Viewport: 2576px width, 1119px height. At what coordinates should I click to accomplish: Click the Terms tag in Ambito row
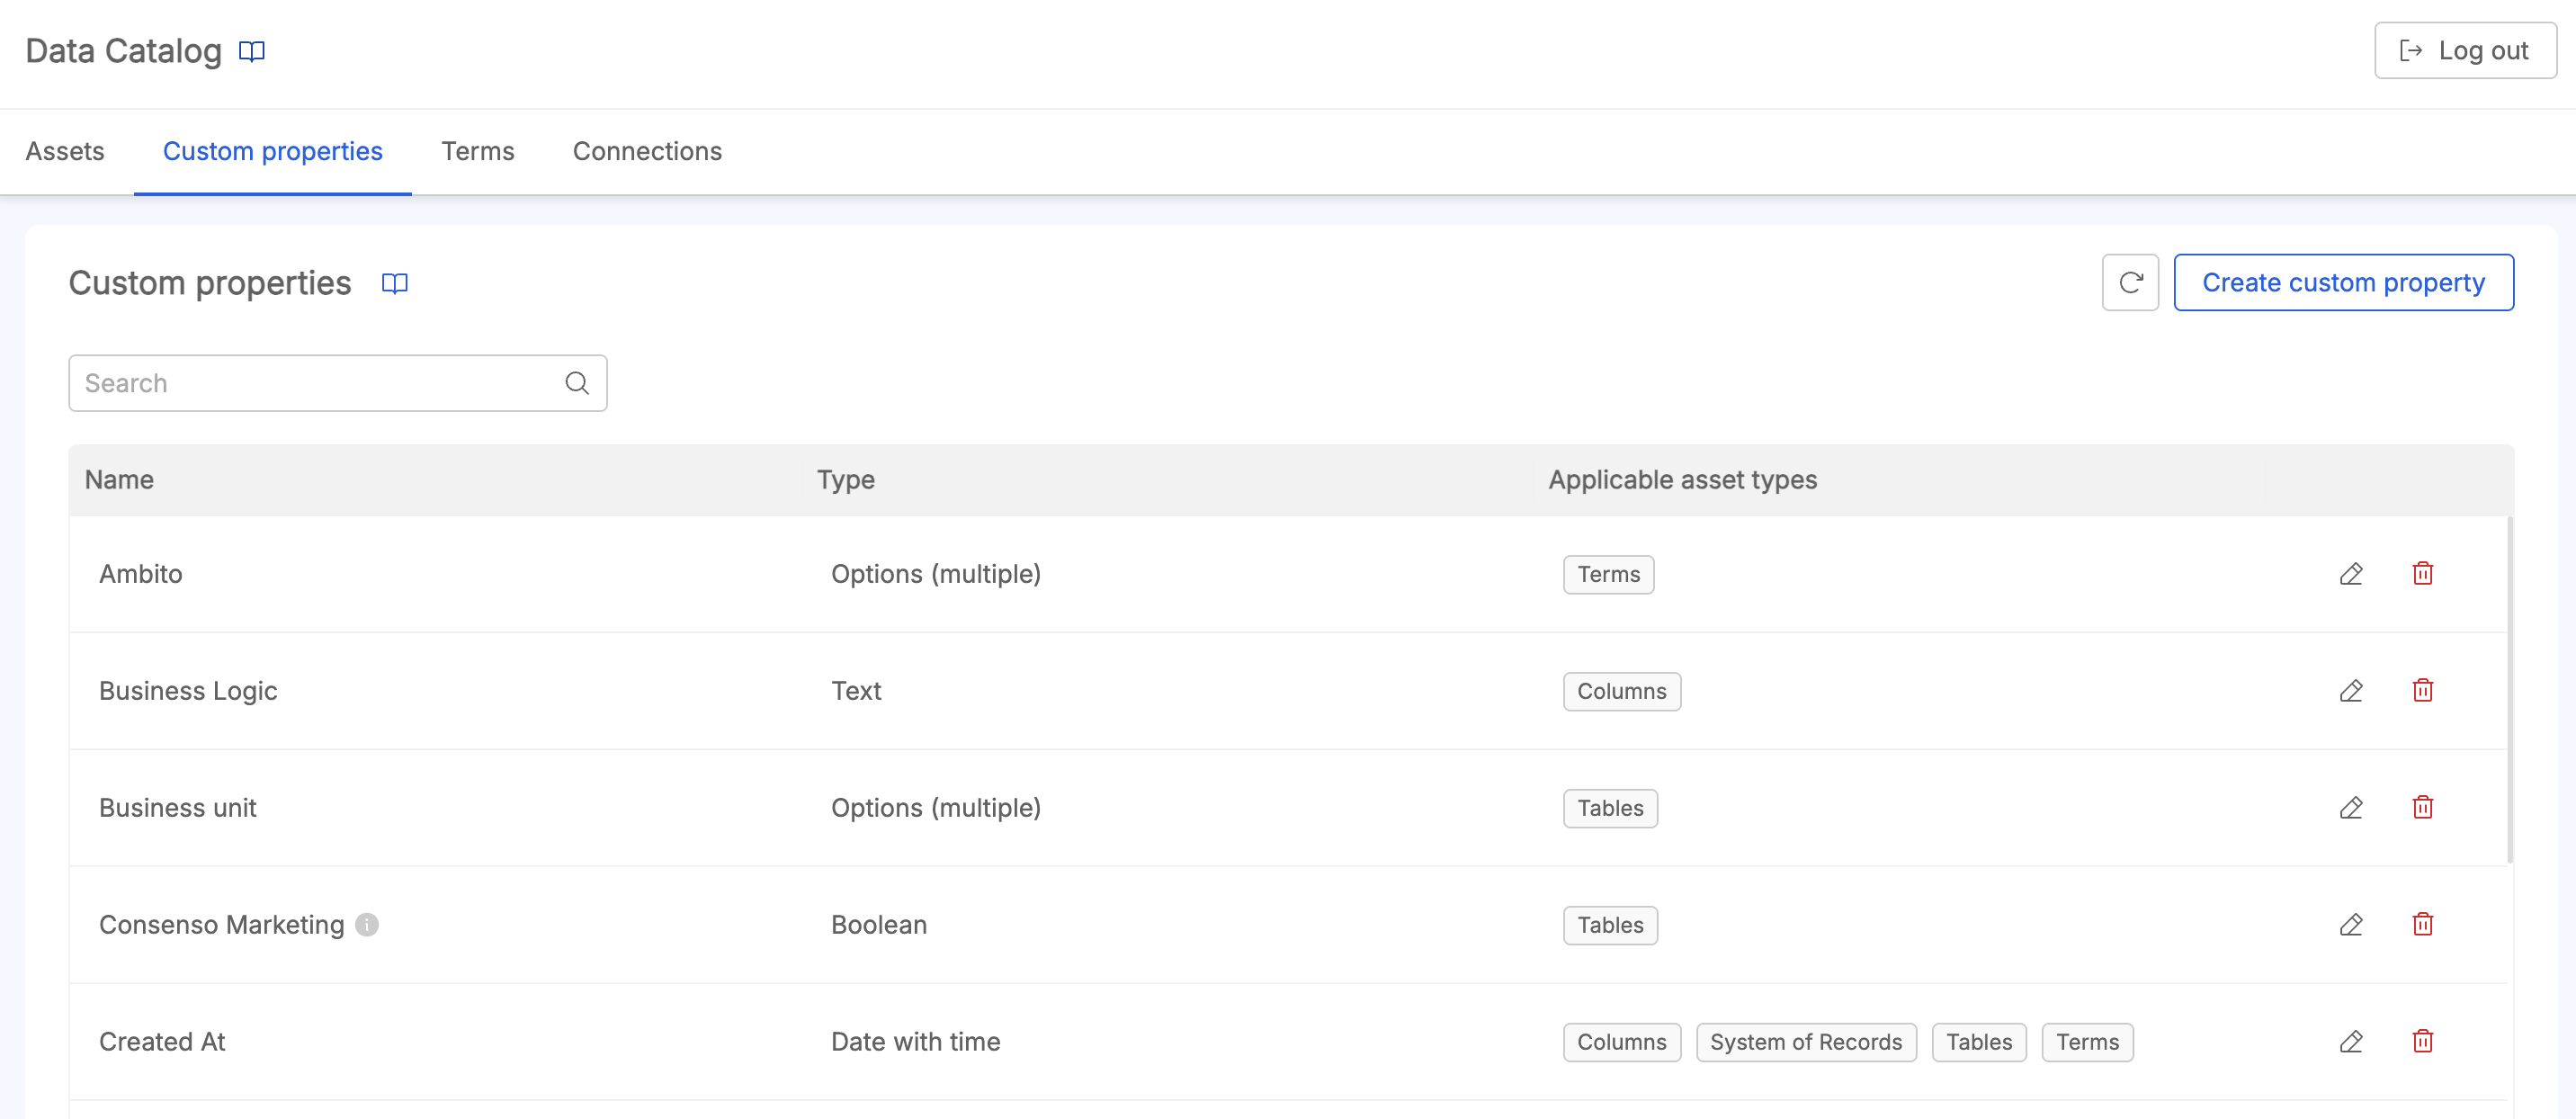(x=1609, y=575)
